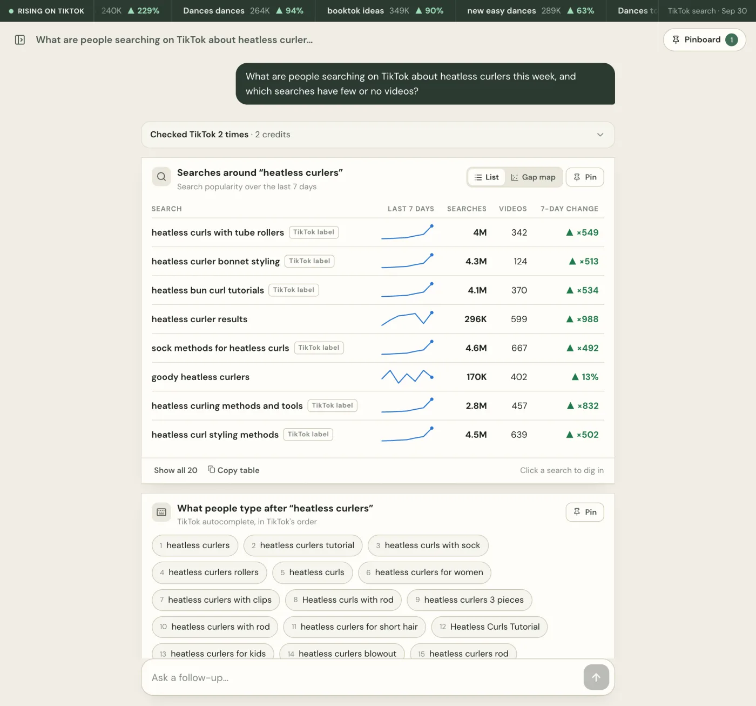This screenshot has width=756, height=706.
Task: Sort by the 7-DAY CHANGE column header
Action: click(x=569, y=209)
